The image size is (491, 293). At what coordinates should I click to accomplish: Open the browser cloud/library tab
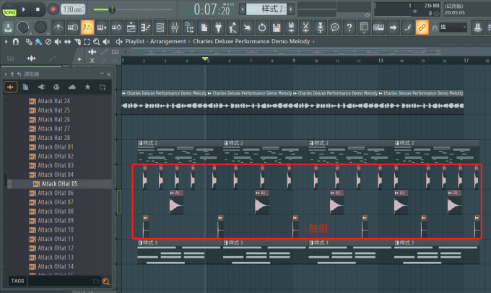pos(72,87)
